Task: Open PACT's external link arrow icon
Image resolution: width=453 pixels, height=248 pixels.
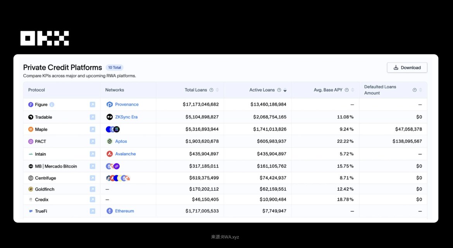Action: 92,141
